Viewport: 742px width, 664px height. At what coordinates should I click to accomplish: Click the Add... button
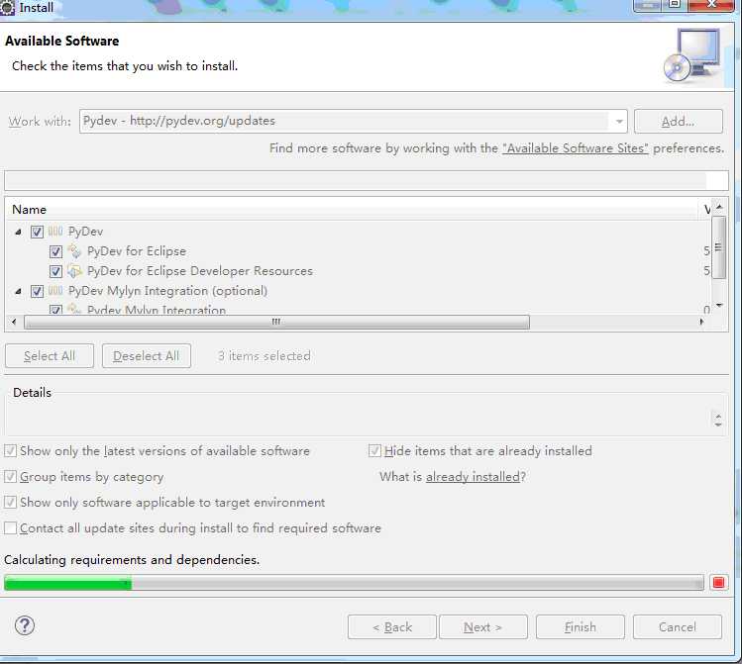(x=679, y=122)
